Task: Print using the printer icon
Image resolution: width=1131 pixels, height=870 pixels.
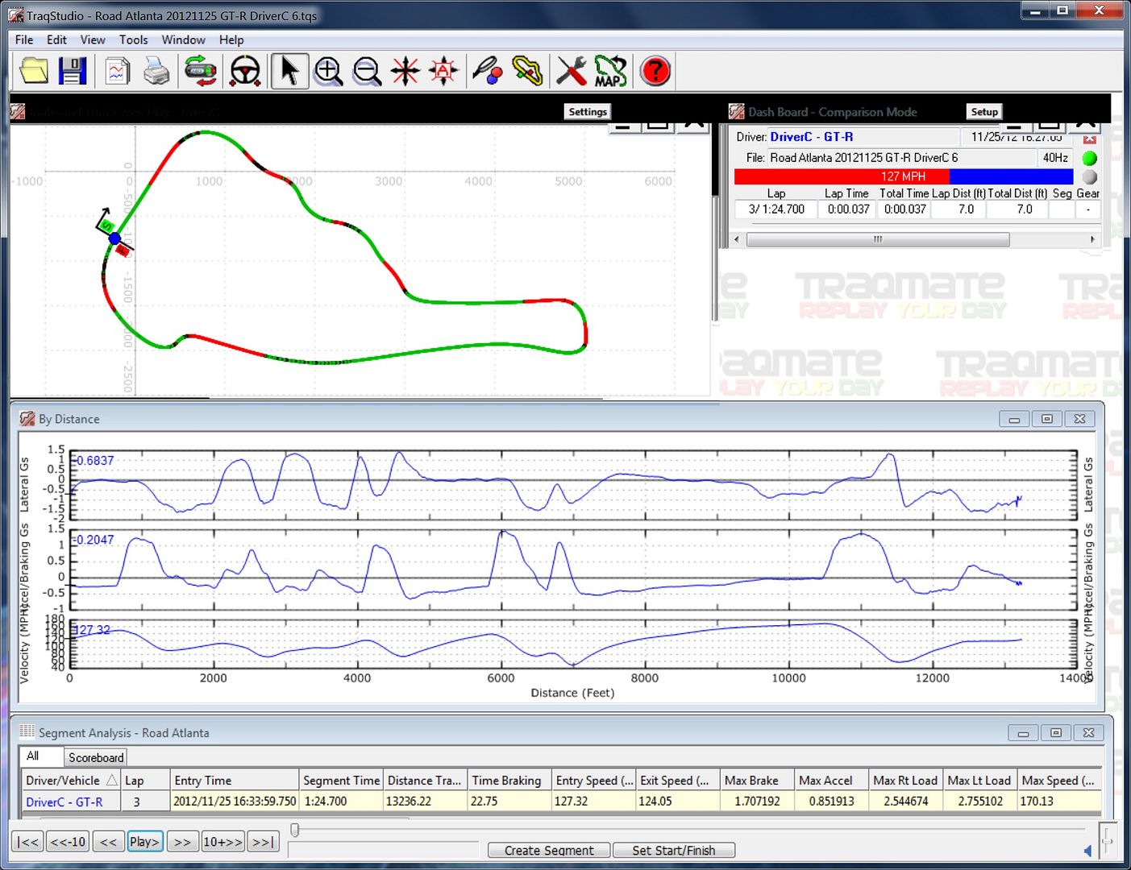Action: pyautogui.click(x=156, y=71)
